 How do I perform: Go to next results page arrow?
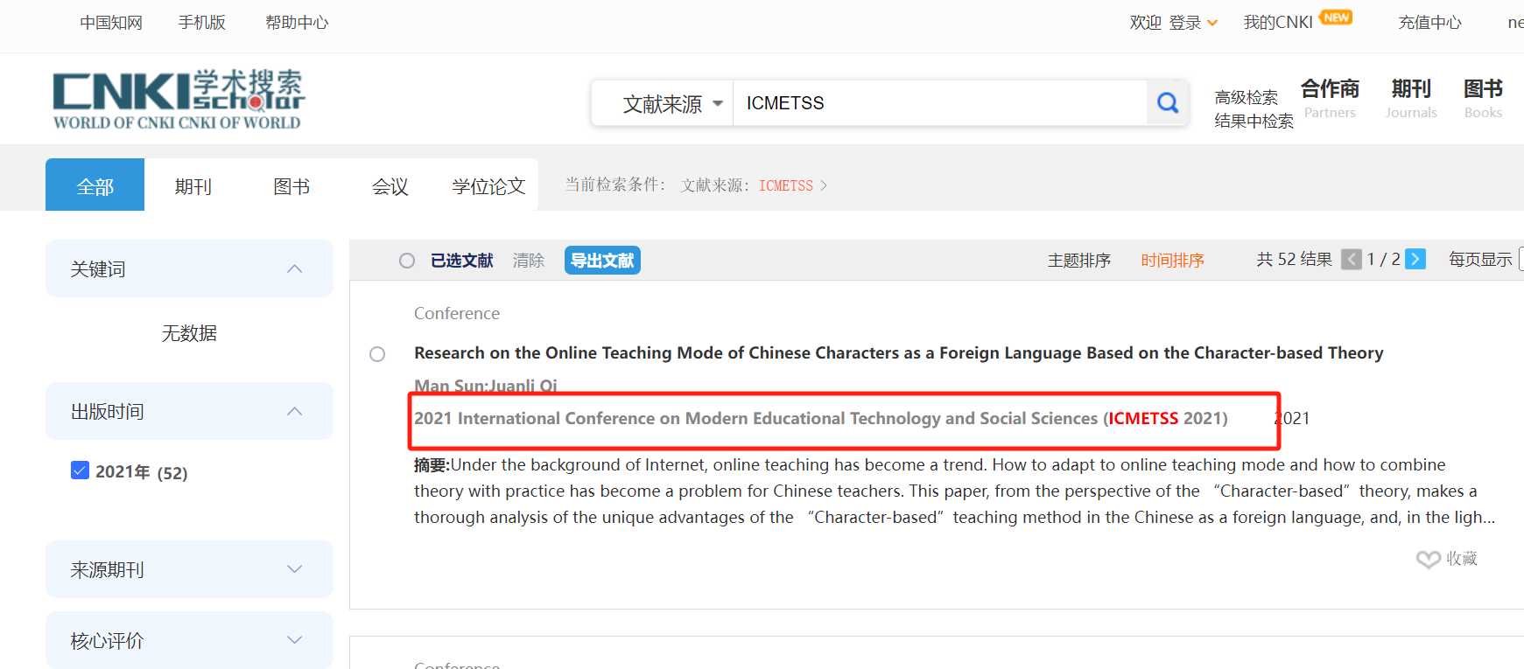click(x=1415, y=259)
